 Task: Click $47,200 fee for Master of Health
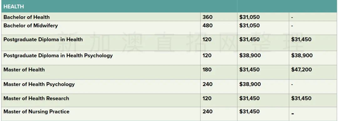click(301, 70)
